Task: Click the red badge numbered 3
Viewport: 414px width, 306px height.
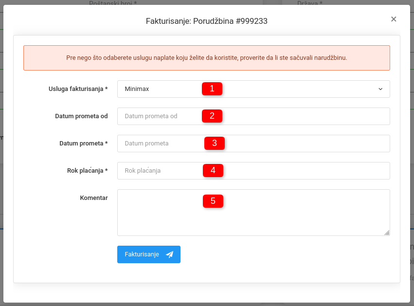Action: point(215,143)
